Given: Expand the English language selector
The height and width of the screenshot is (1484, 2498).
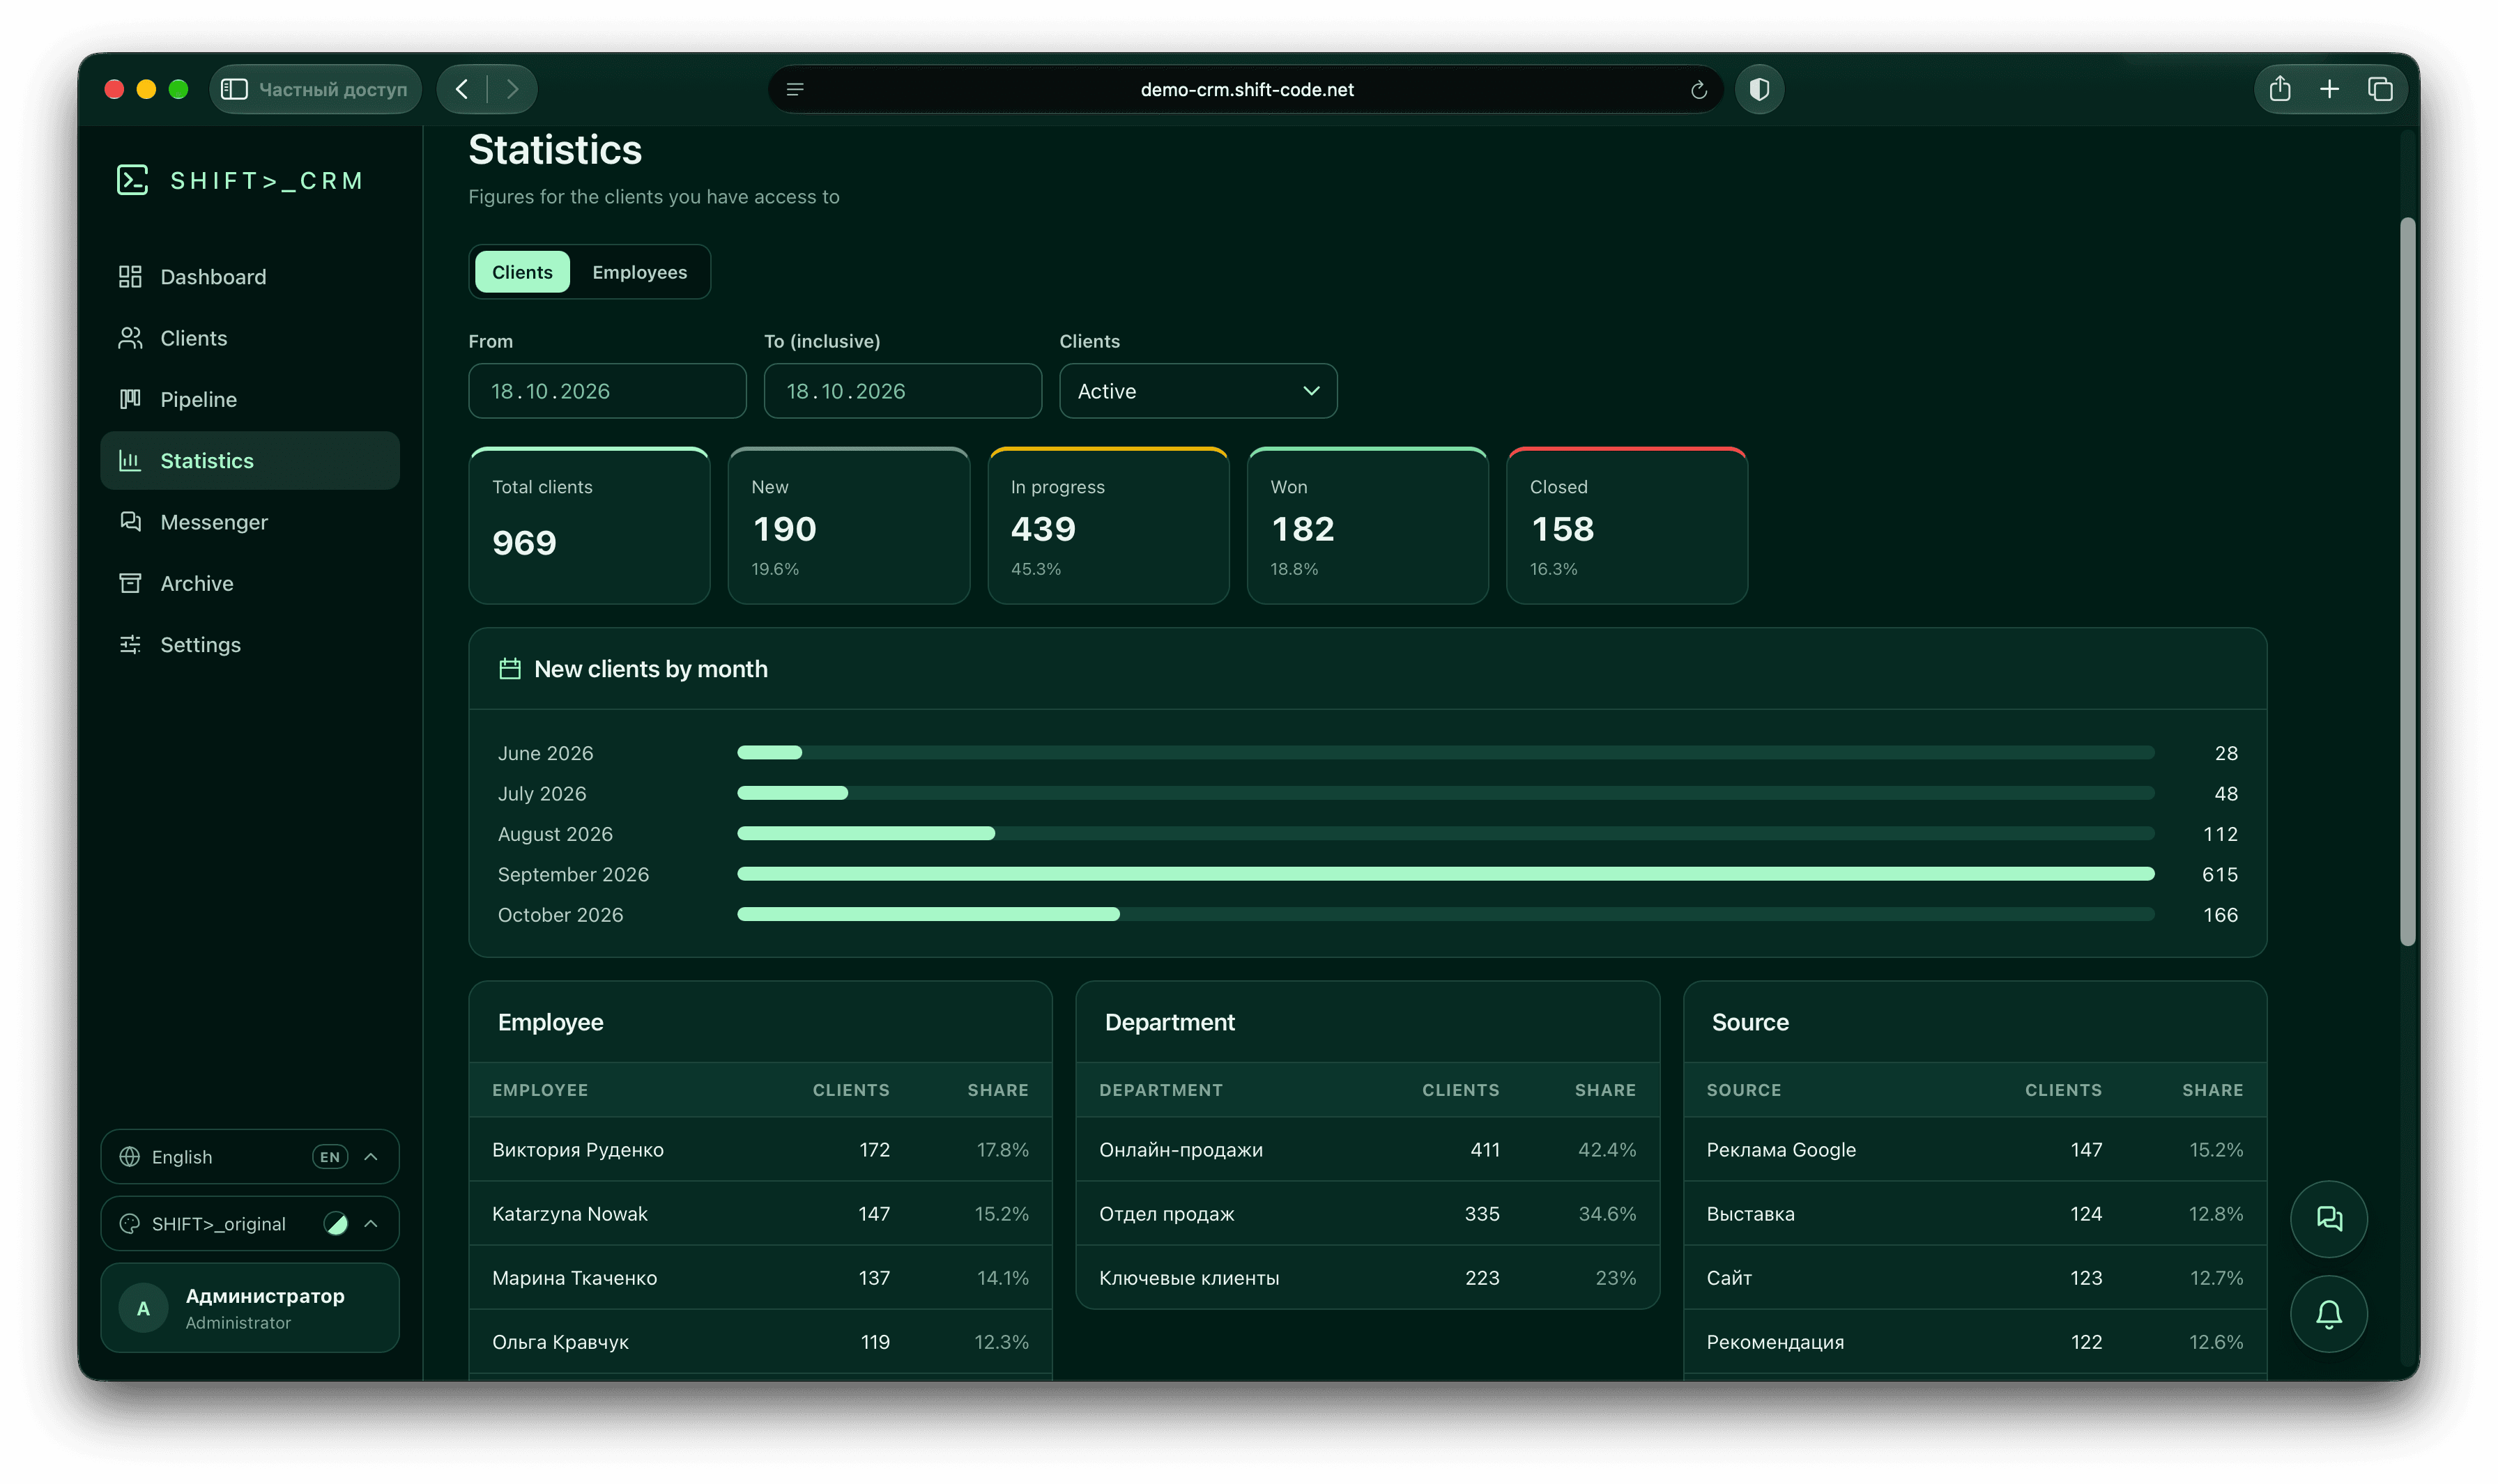Looking at the screenshot, I should (249, 1157).
